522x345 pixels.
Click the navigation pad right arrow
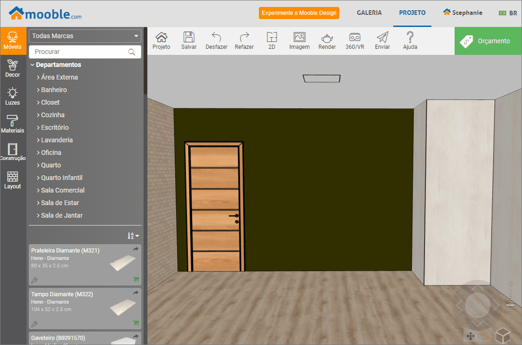click(496, 305)
